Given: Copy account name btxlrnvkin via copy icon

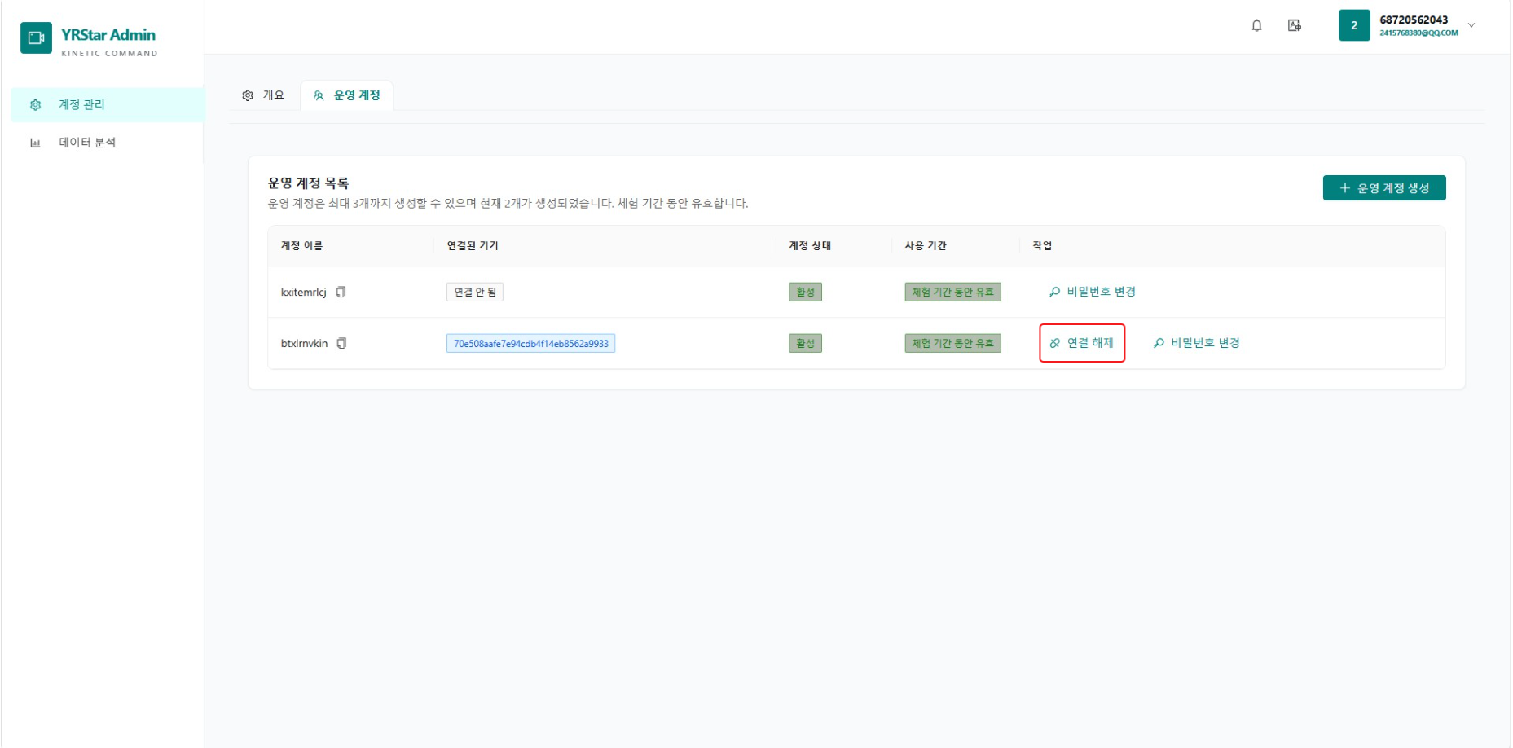Looking at the screenshot, I should (341, 343).
